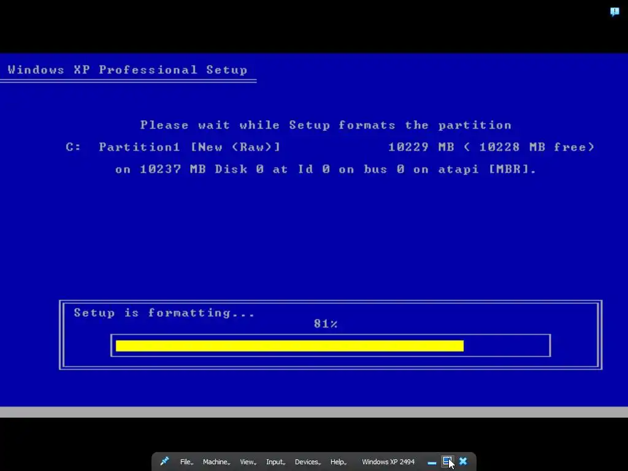This screenshot has width=628, height=471.
Task: Click the pin icon on VirtualBox mini toolbar
Action: tap(164, 461)
